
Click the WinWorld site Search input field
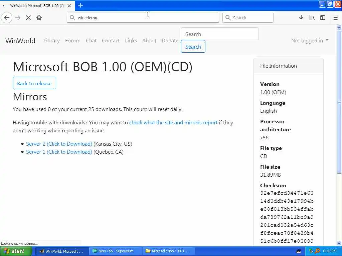click(x=220, y=34)
